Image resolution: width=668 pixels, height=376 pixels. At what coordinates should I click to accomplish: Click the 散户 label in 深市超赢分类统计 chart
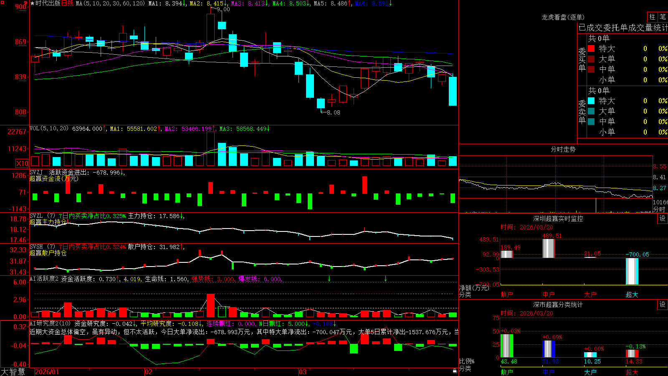506,372
